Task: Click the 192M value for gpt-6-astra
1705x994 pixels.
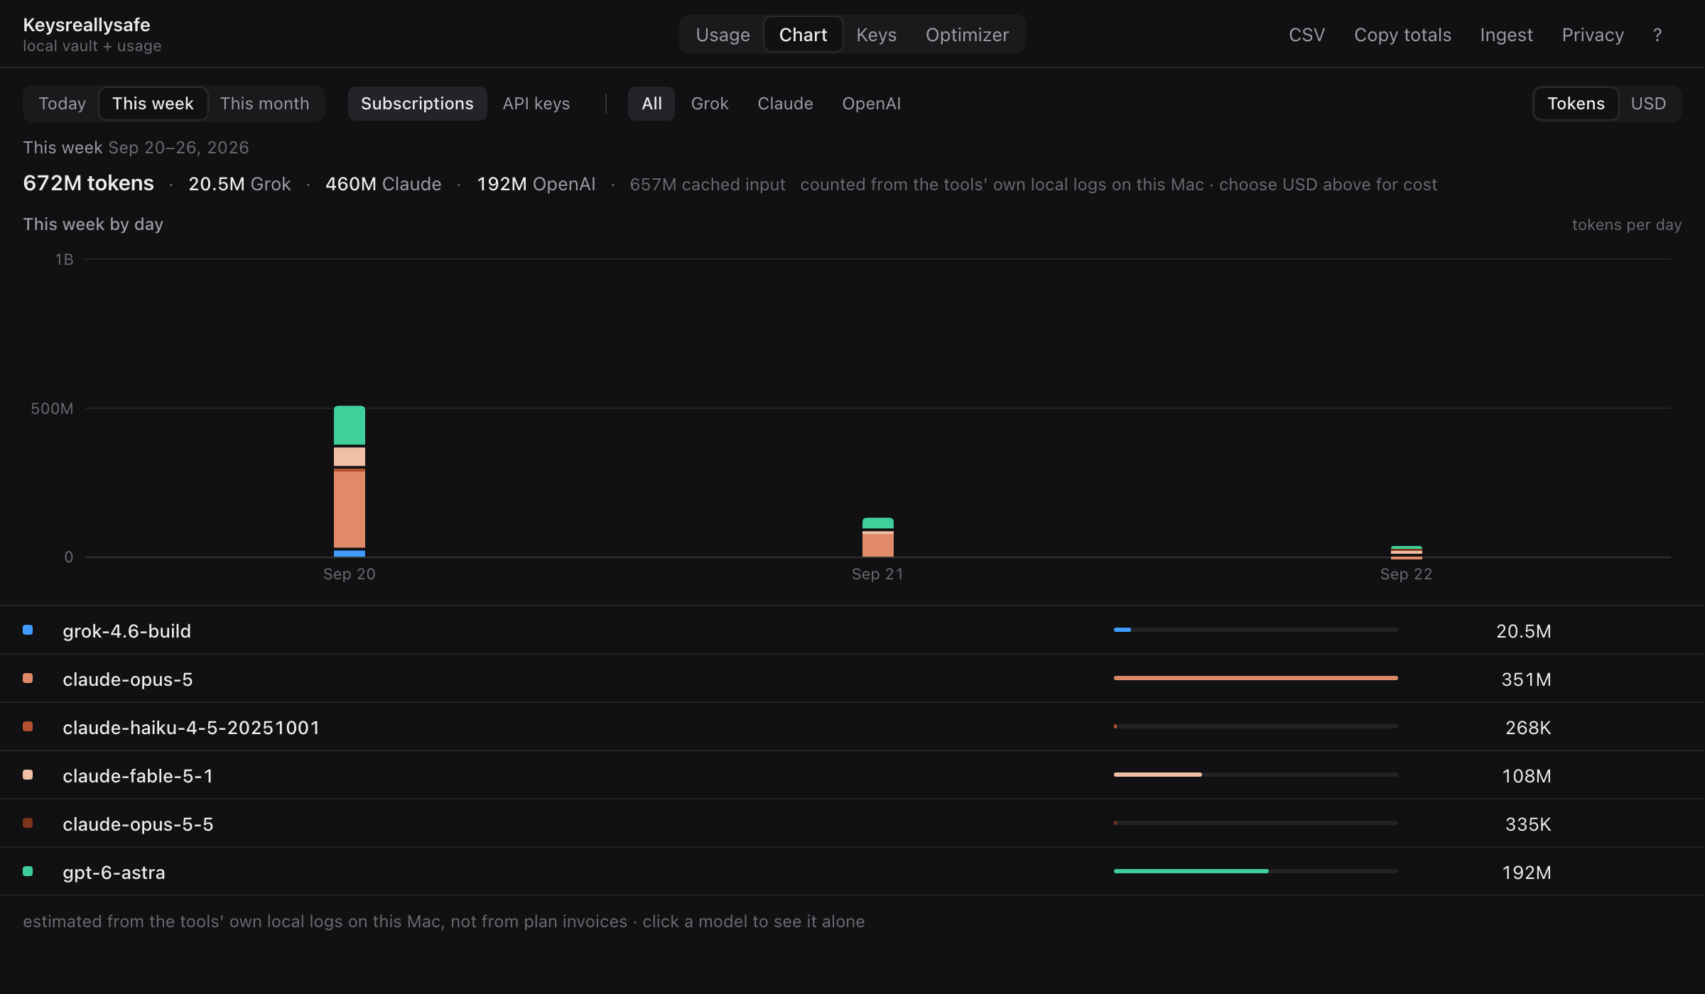Action: pos(1527,873)
